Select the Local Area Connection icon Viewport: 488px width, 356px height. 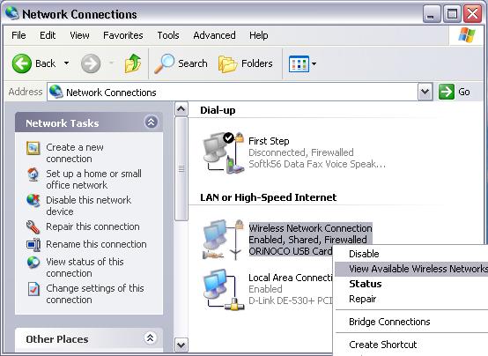point(224,290)
